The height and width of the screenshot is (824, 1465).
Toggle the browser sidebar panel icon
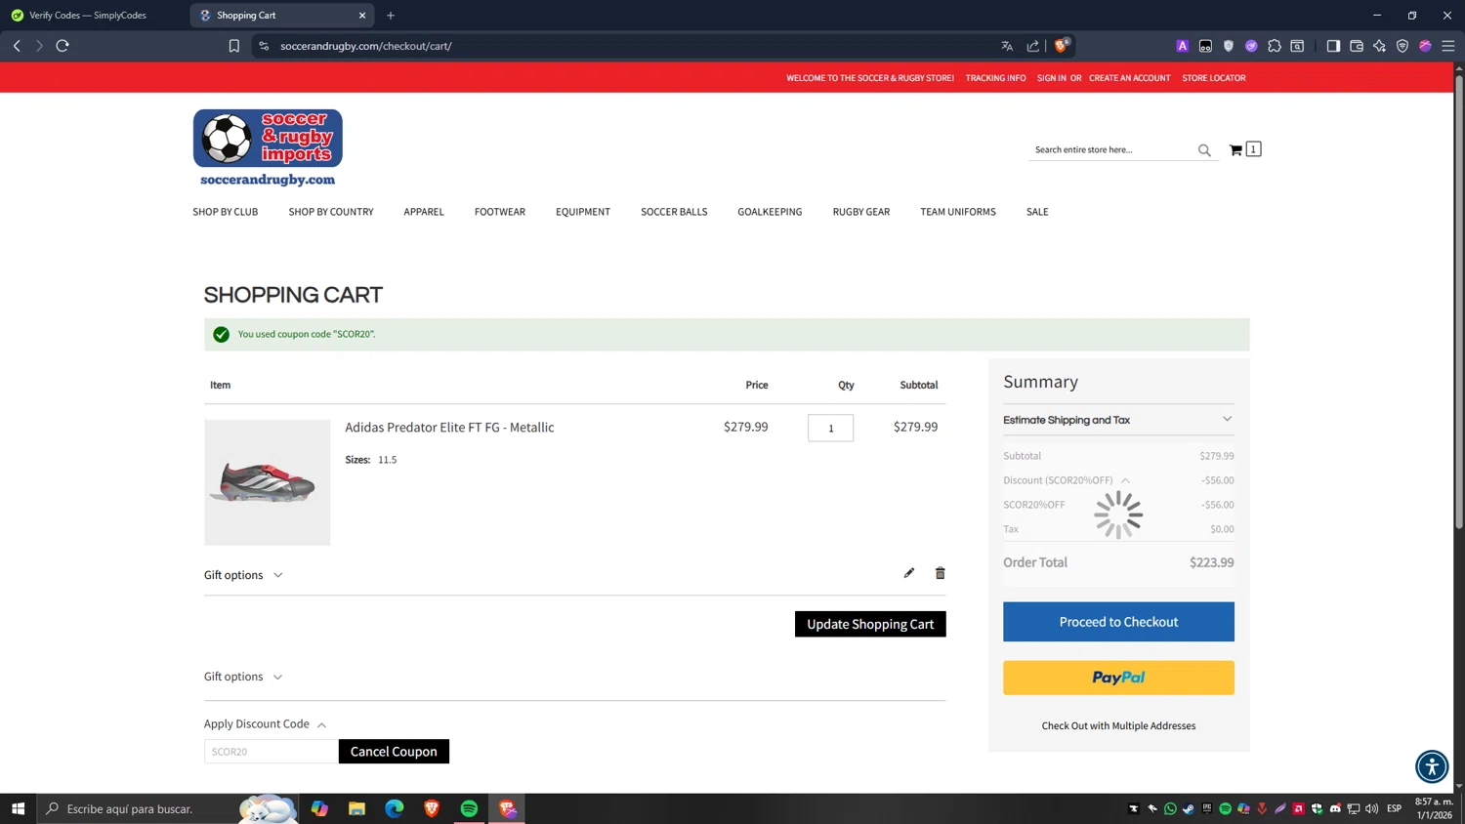pyautogui.click(x=1333, y=46)
